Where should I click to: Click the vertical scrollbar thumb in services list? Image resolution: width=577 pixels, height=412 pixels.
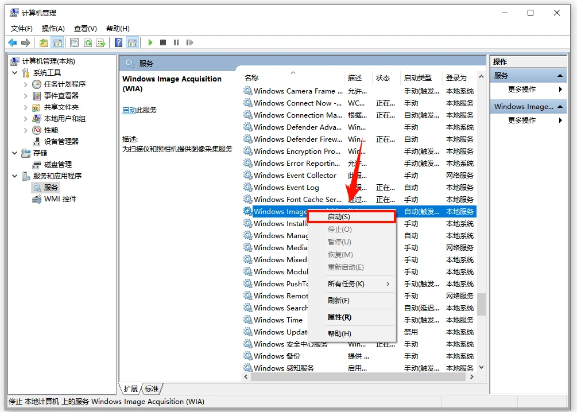[481, 304]
